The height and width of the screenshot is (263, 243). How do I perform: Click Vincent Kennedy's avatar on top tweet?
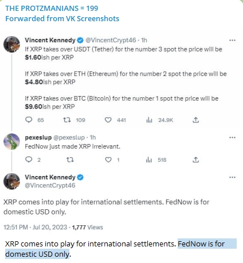tap(11, 44)
